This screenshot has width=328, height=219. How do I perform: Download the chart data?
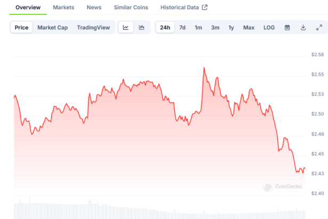pyautogui.click(x=303, y=27)
